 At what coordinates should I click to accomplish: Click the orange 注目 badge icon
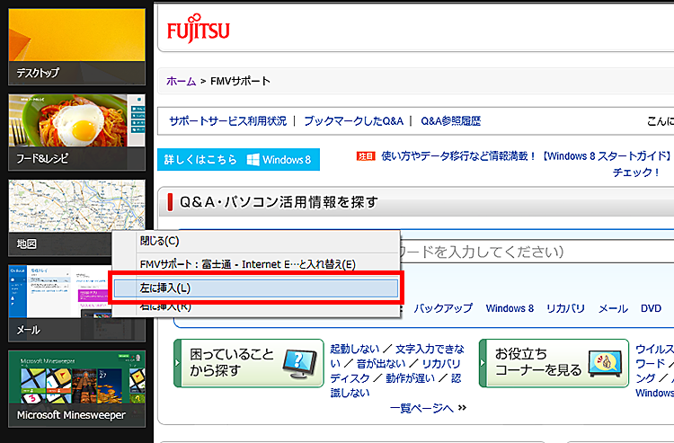point(366,155)
